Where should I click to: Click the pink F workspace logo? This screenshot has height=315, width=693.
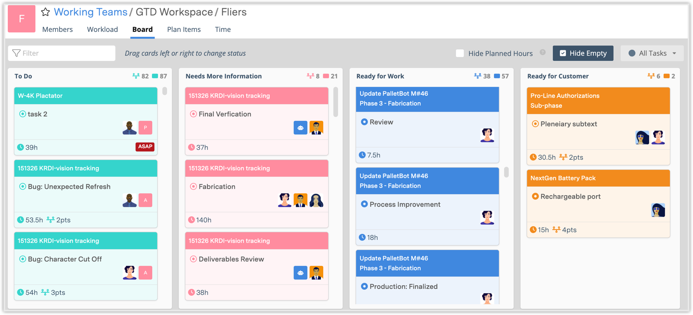pos(21,19)
